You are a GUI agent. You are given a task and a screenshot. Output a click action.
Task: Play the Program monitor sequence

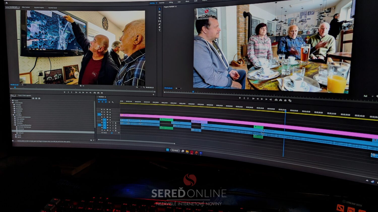click(x=262, y=99)
